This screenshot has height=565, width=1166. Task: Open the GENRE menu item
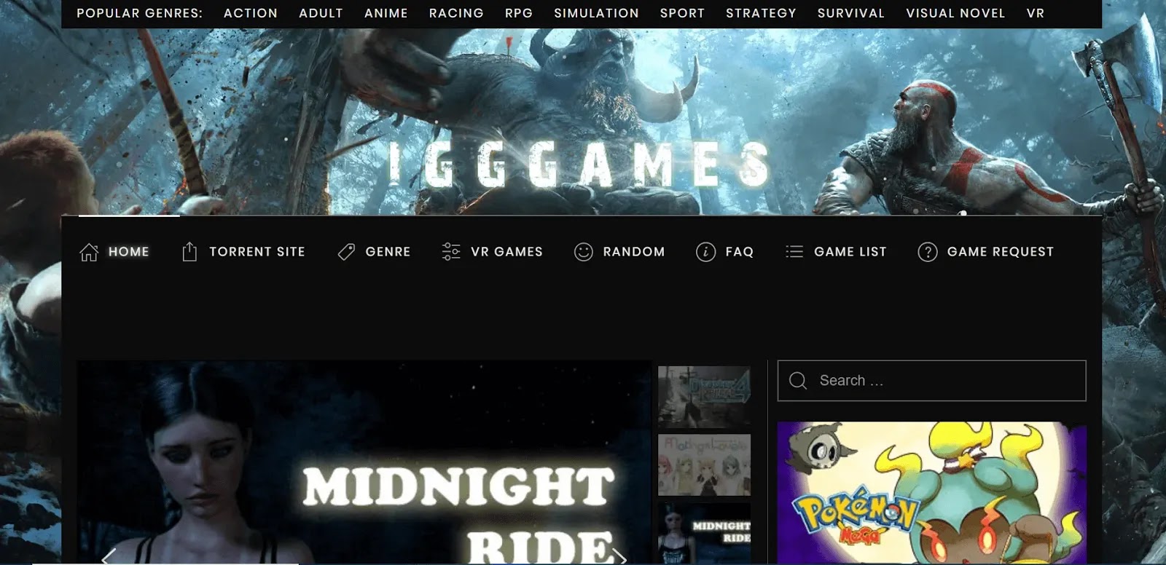point(388,252)
